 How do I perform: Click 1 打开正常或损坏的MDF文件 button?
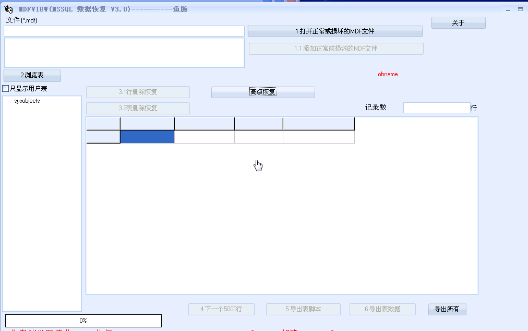click(335, 31)
